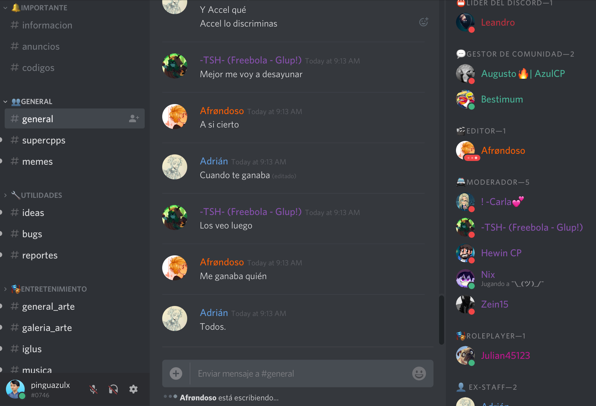This screenshot has width=596, height=406.
Task: Click Adrián username on Todos message
Action: click(x=214, y=313)
